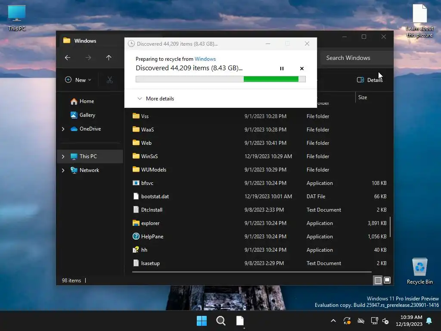Click the network tray icon

pyautogui.click(x=374, y=321)
